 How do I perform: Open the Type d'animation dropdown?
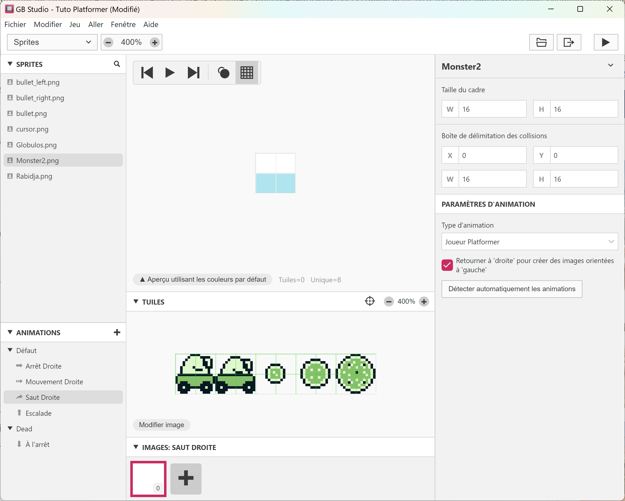point(529,242)
